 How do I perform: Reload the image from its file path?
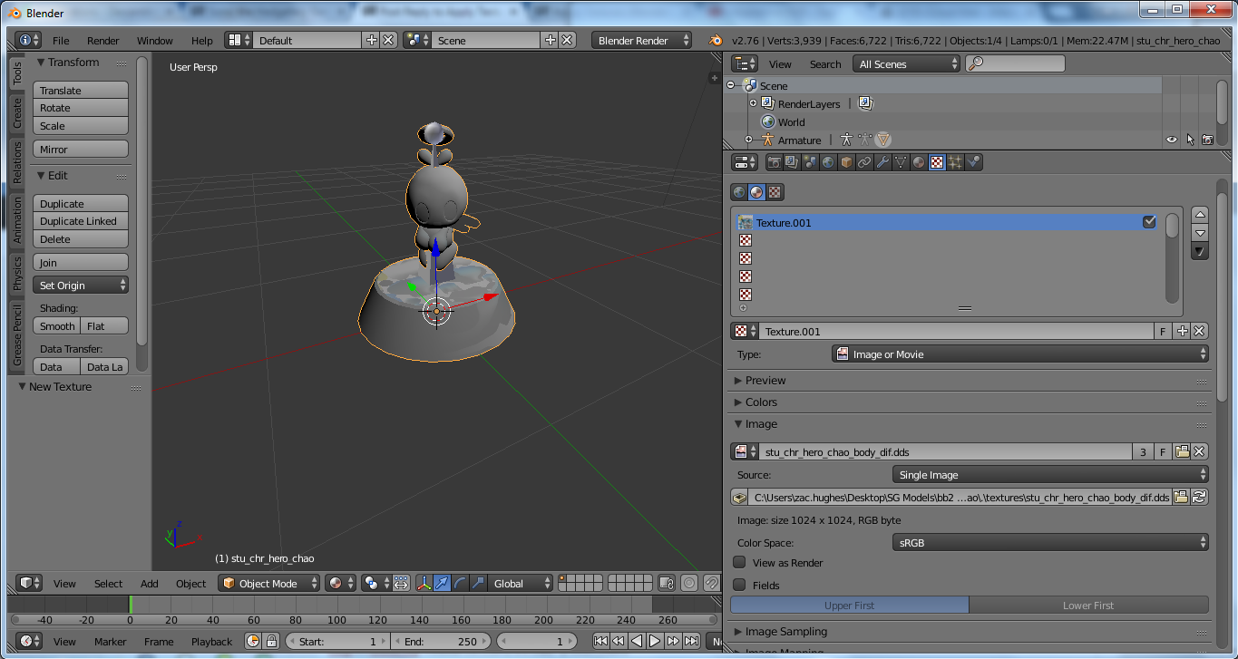[1200, 497]
